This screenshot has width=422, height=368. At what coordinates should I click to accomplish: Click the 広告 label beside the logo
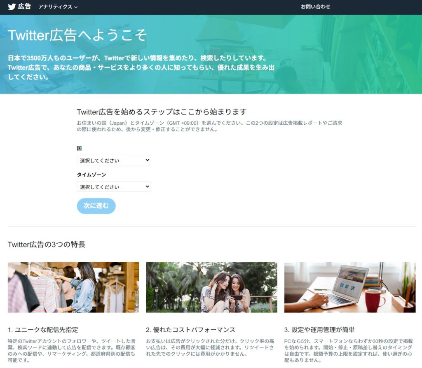24,7
